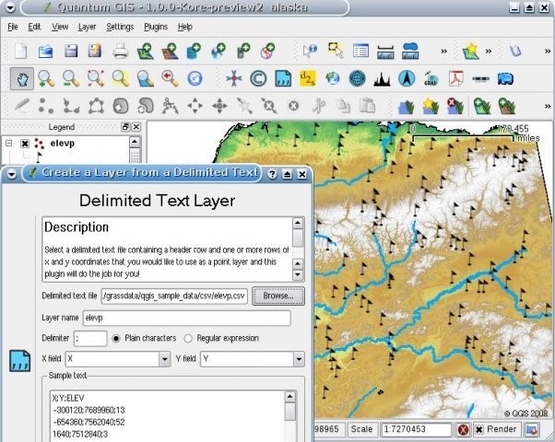
Task: Click the histogram-shaped plugin icon
Action: (x=382, y=78)
